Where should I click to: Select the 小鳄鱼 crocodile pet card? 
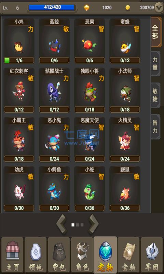tap(54, 189)
